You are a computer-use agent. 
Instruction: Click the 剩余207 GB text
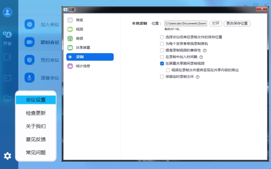(172, 29)
